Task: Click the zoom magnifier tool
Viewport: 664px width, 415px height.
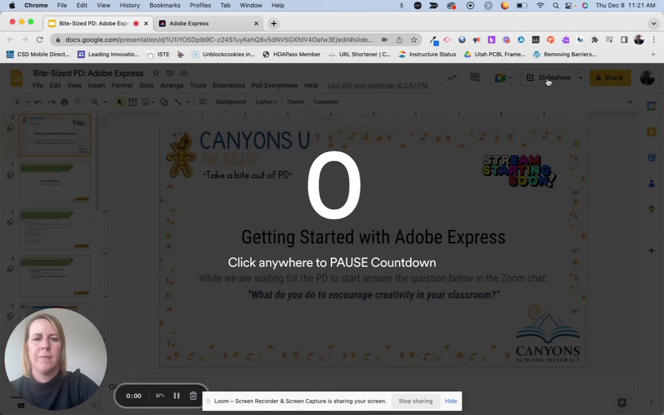Action: tap(95, 102)
